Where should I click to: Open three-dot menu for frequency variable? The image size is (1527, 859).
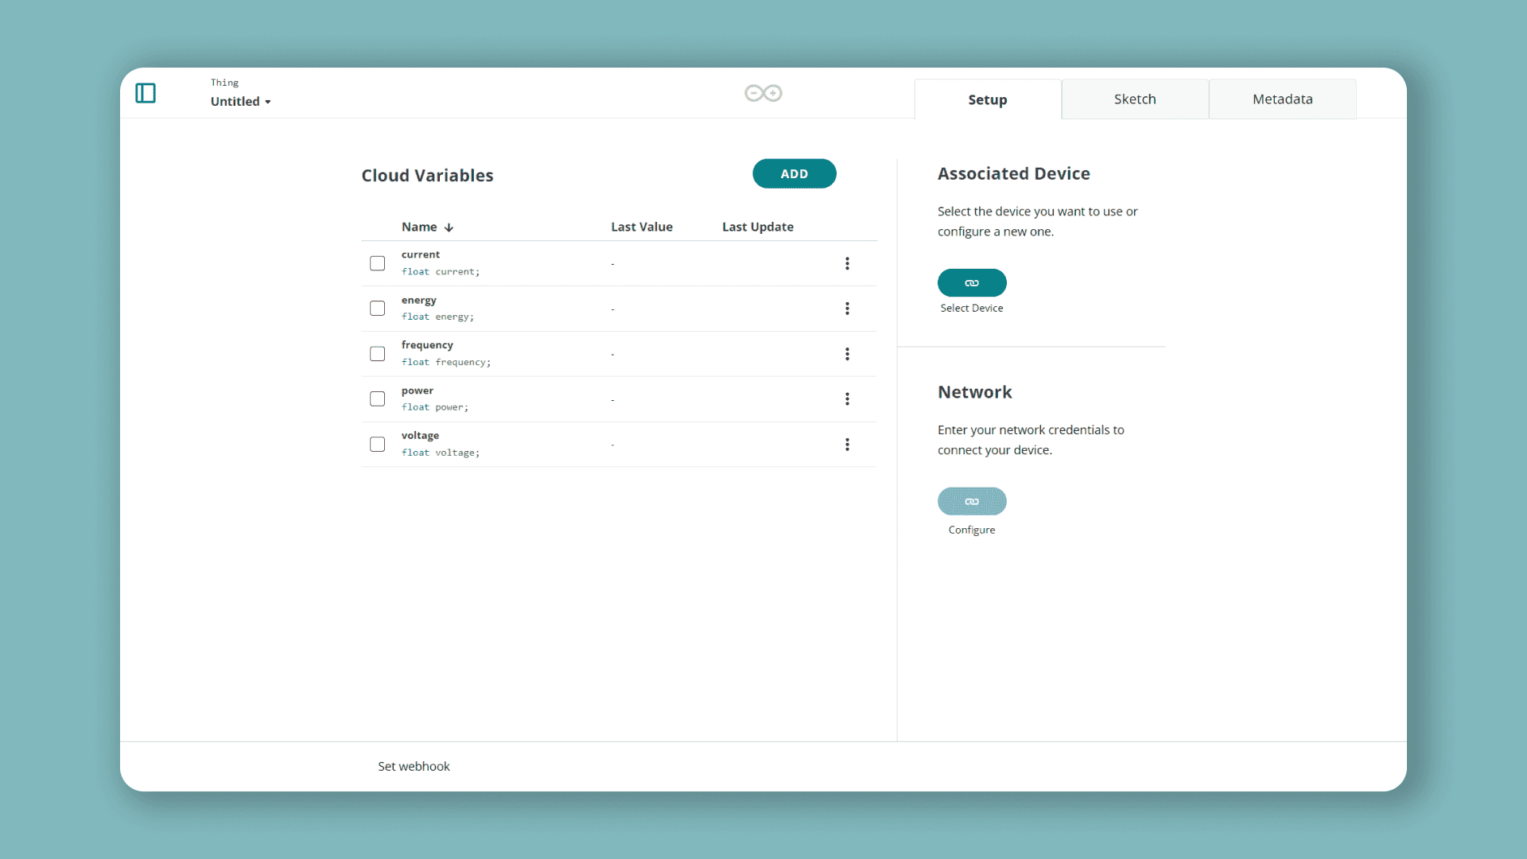[x=847, y=354]
